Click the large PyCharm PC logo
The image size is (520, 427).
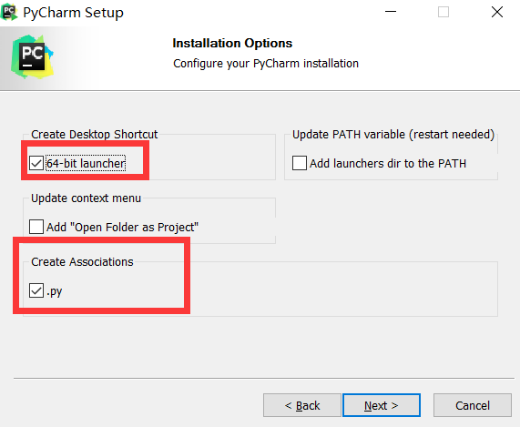pyautogui.click(x=32, y=56)
